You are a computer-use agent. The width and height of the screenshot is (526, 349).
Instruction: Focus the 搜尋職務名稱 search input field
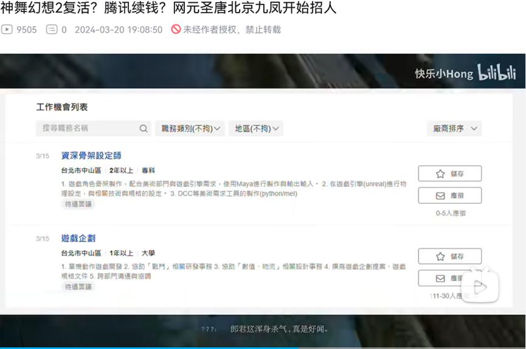pos(93,128)
